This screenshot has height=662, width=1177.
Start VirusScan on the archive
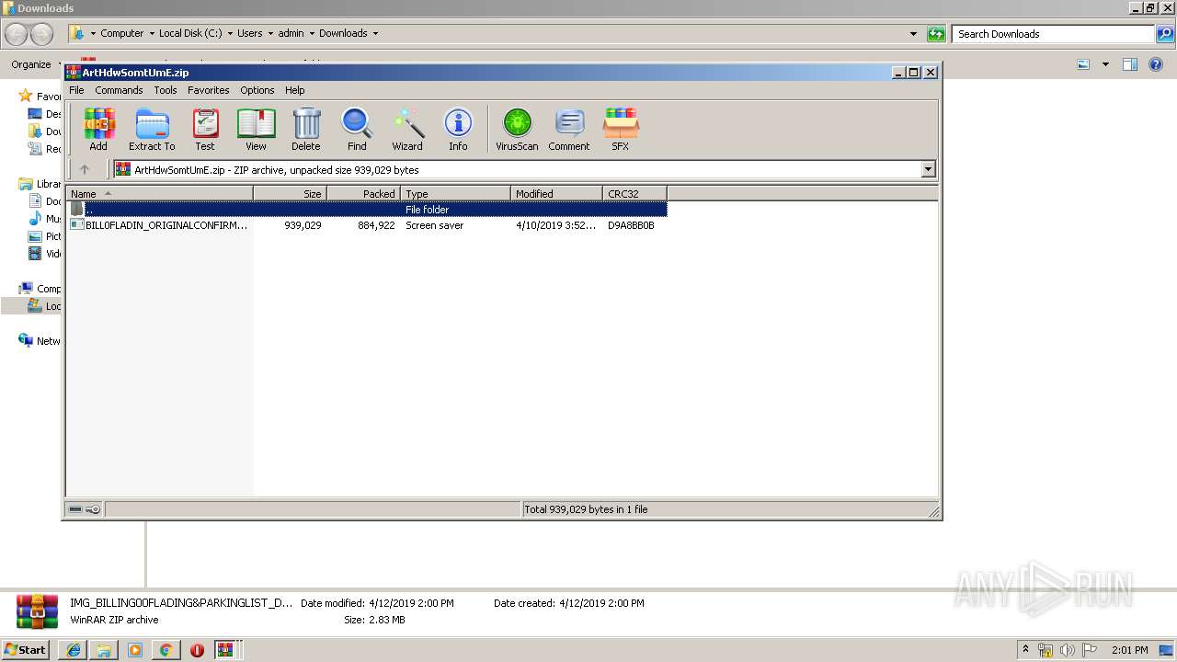(x=517, y=129)
